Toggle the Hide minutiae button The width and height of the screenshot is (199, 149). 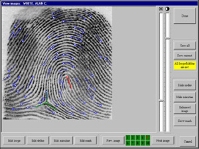click(185, 97)
